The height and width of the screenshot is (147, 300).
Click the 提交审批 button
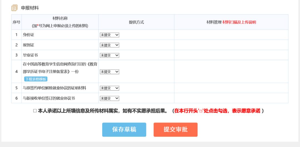176,129
